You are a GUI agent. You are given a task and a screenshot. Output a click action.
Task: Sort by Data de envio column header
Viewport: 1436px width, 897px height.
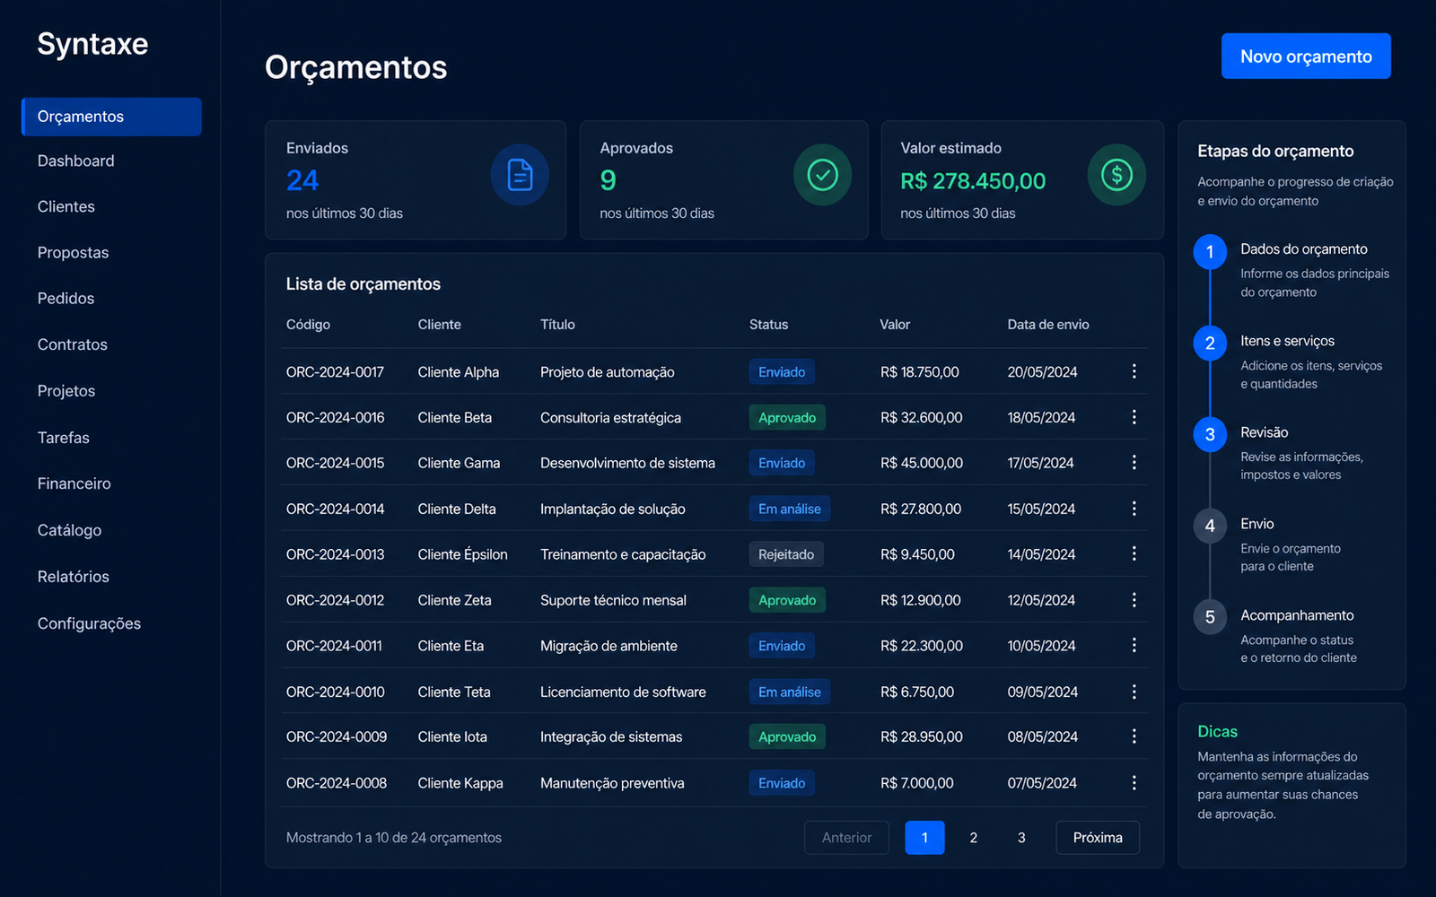tap(1048, 325)
